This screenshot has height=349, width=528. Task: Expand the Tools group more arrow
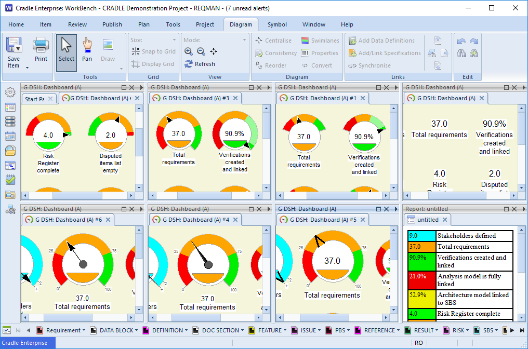pyautogui.click(x=121, y=69)
